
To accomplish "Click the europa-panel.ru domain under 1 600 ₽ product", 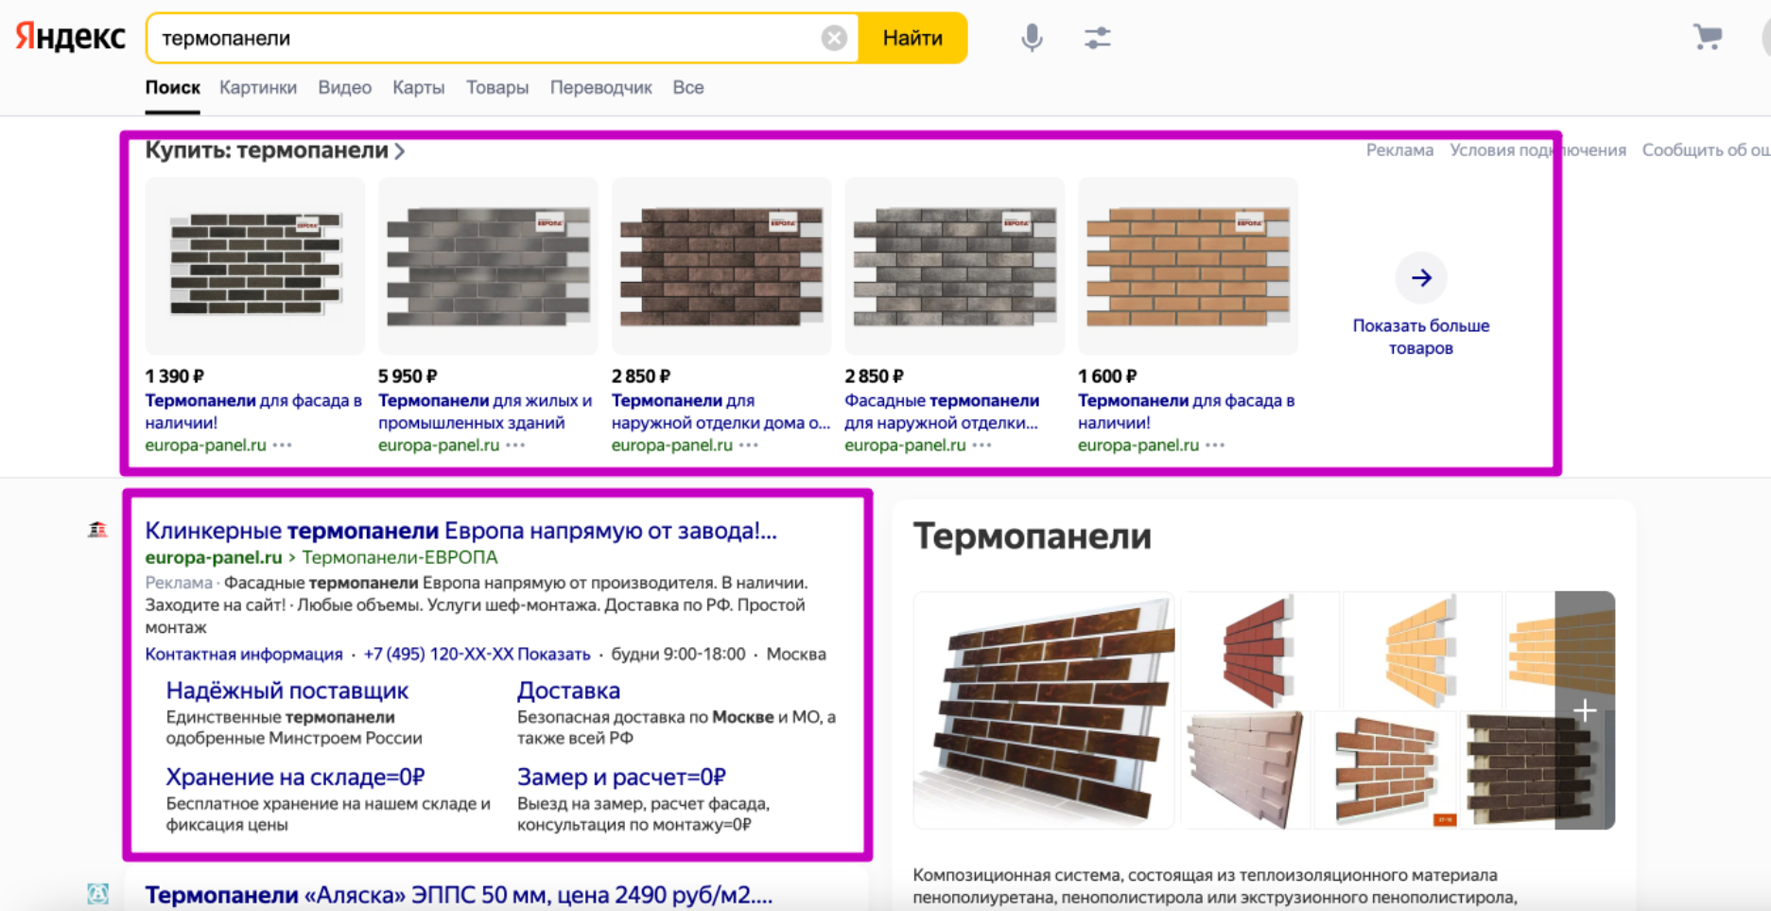I will point(1138,445).
